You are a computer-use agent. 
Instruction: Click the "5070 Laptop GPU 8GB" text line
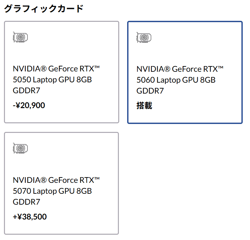(x=52, y=191)
